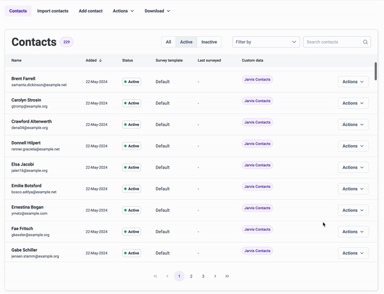Open Actions for Elsa Jacobi

[x=353, y=167]
